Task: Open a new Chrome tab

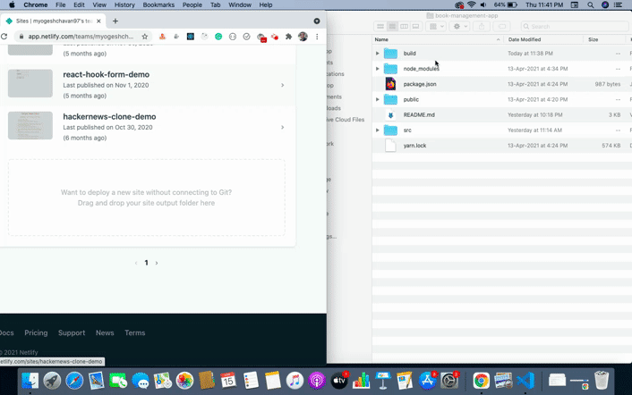Action: [x=115, y=21]
